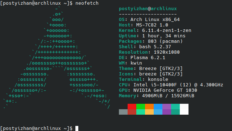This screenshot has height=131, width=232.
Task: Click the Memory usage line
Action: 156,96
